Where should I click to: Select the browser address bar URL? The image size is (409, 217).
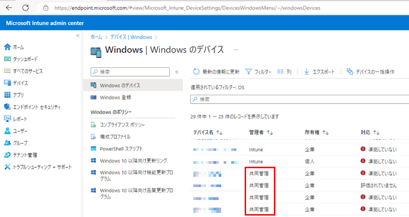coord(187,8)
